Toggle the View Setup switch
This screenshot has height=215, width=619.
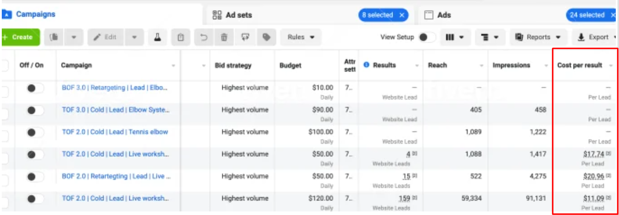[427, 37]
